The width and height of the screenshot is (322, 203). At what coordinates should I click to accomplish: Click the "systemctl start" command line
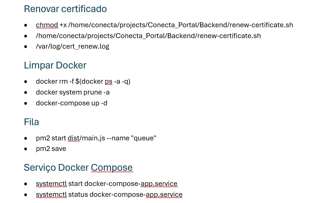click(106, 184)
